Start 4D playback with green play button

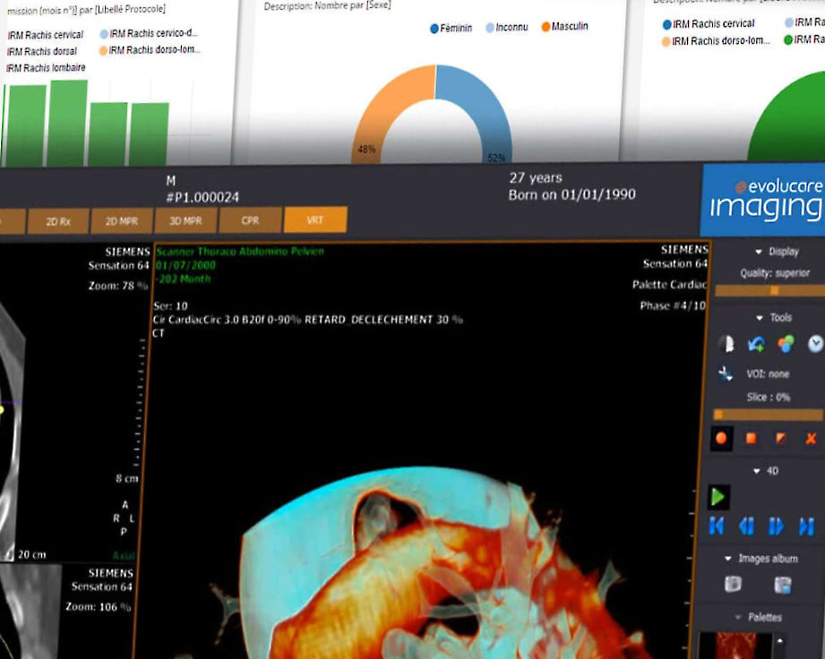point(718,497)
